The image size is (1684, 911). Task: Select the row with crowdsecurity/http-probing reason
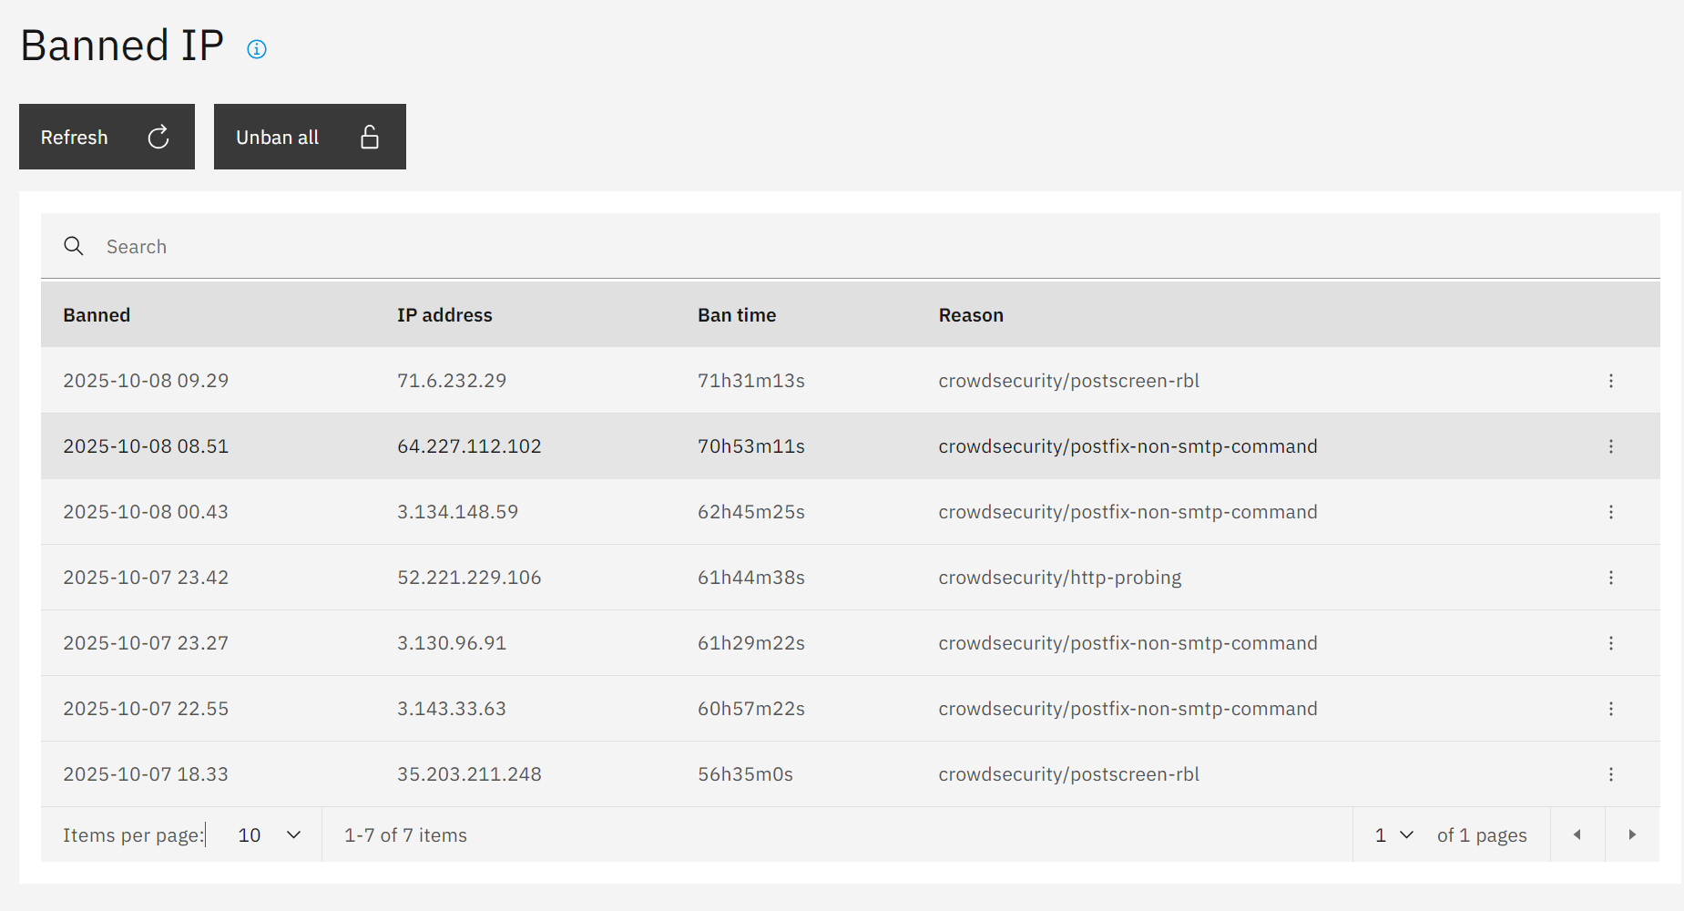1059,578
